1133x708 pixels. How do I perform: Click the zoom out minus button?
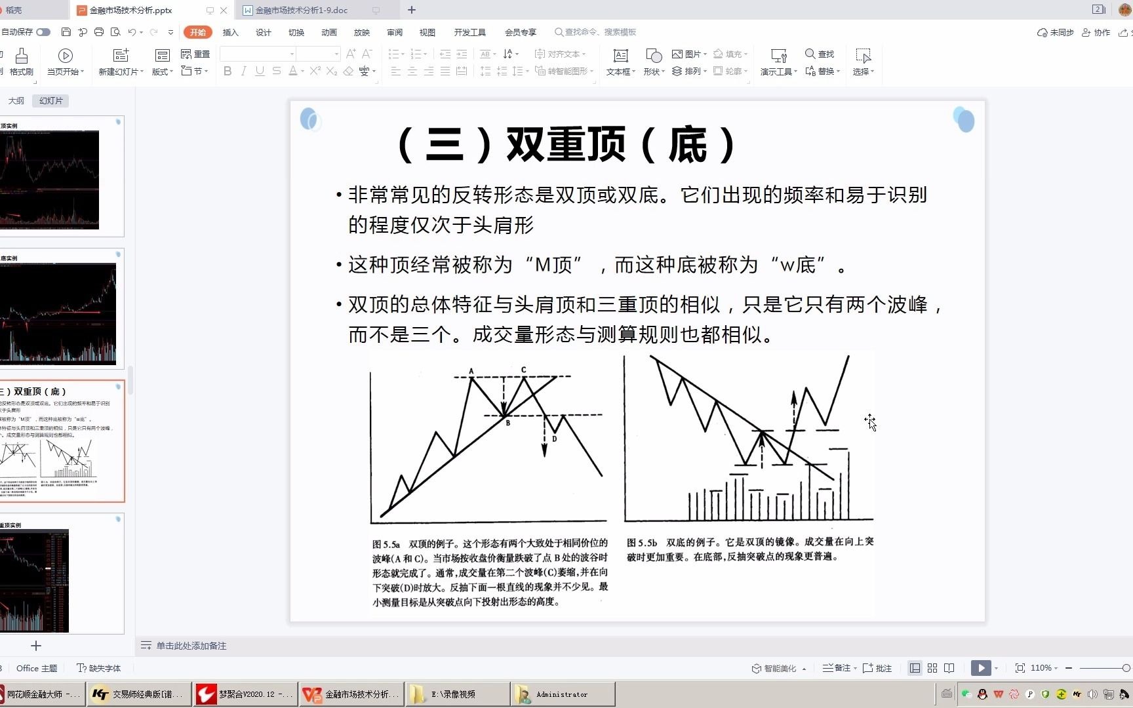[1069, 668]
